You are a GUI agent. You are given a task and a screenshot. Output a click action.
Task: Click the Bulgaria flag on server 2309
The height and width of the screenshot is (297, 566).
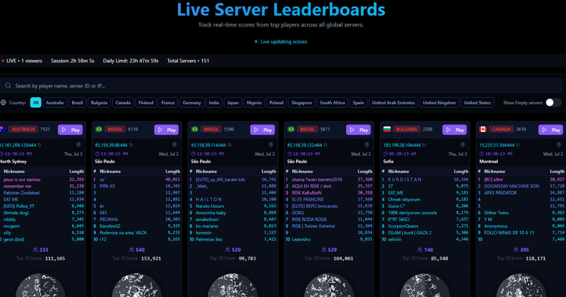(x=388, y=129)
